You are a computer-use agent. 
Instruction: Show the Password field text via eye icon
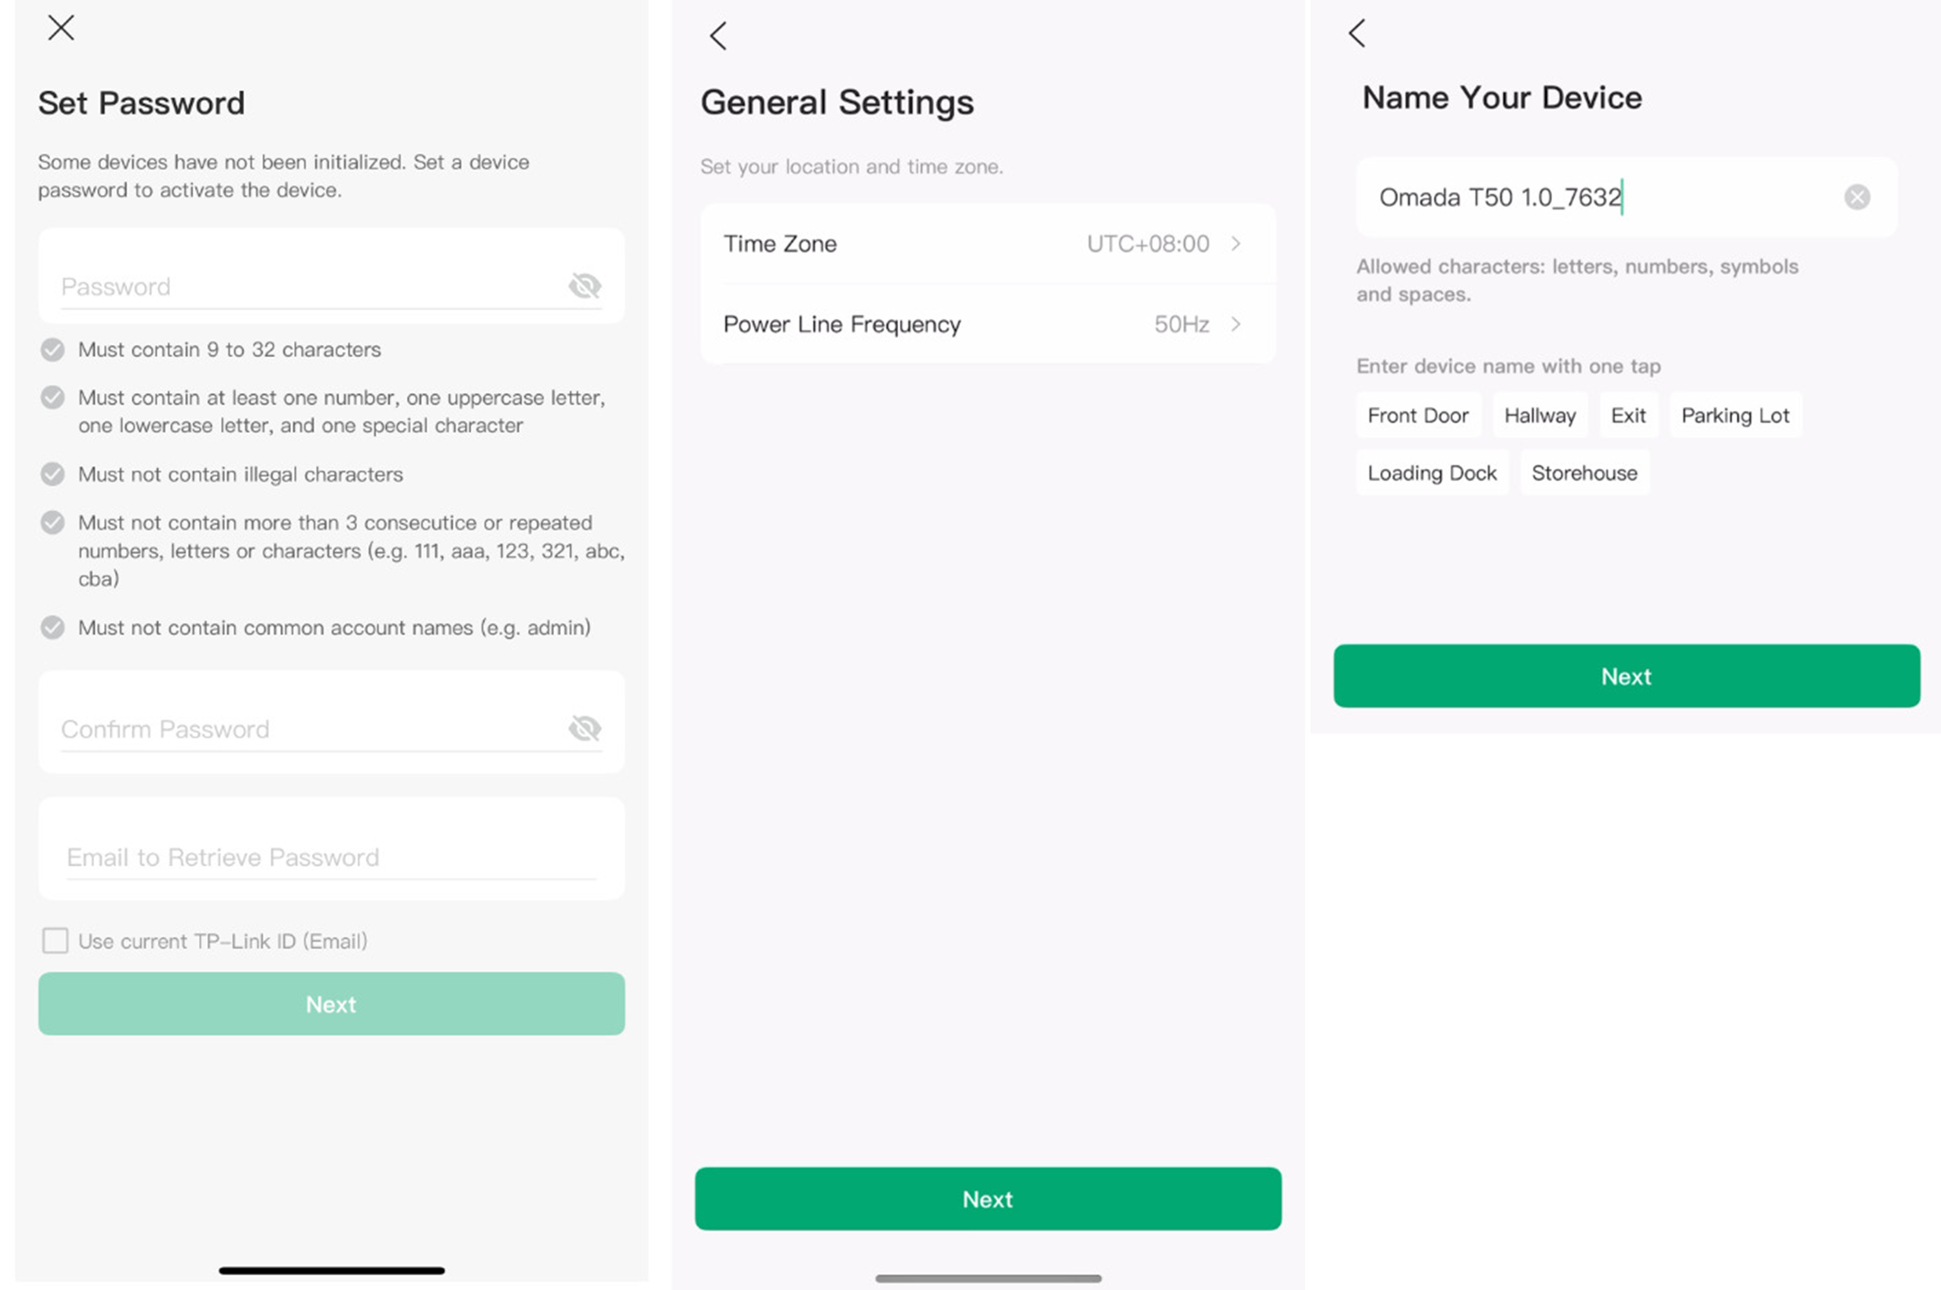(x=585, y=285)
